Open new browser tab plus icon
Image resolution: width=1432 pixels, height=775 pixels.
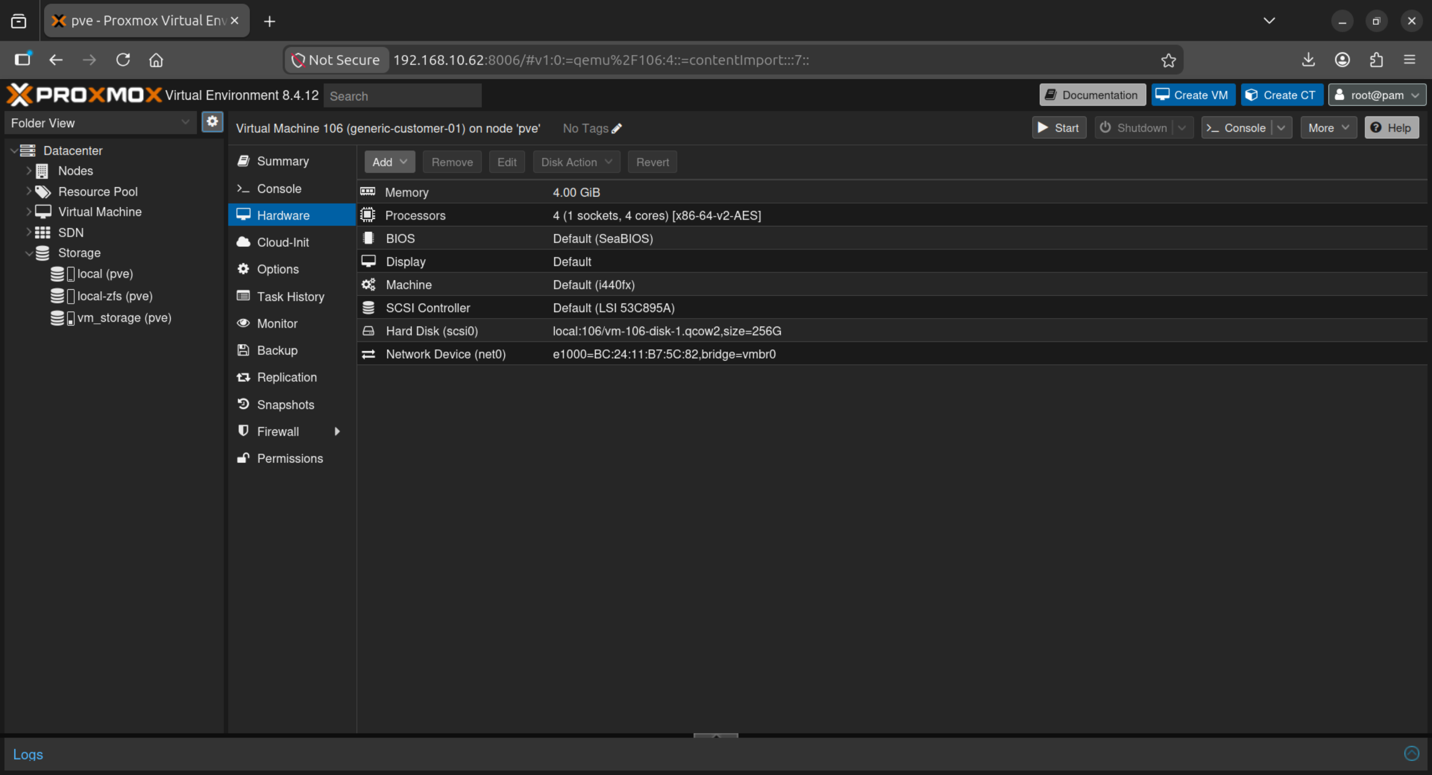coord(269,21)
